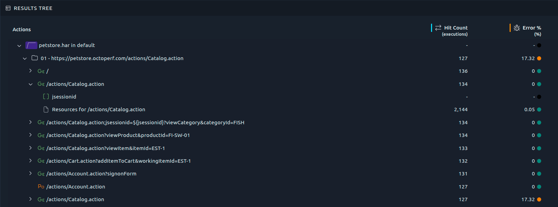The image size is (558, 207).
Task: Click black status dot of petstore.har row
Action: [539, 45]
